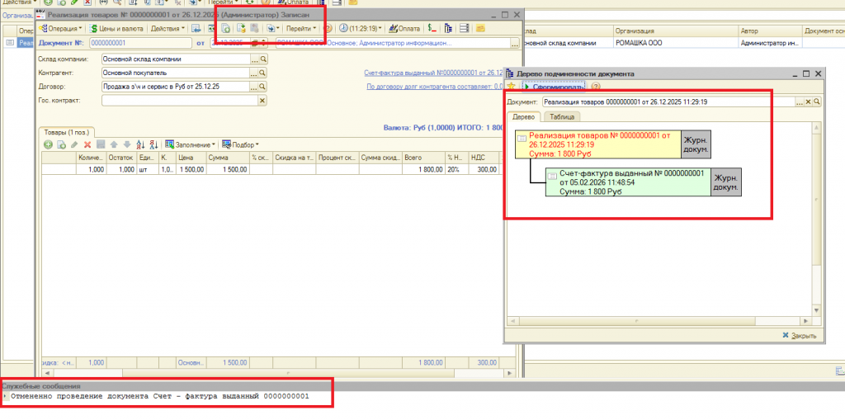
Task: Click the help question mark in document toolbar
Action: (x=327, y=28)
